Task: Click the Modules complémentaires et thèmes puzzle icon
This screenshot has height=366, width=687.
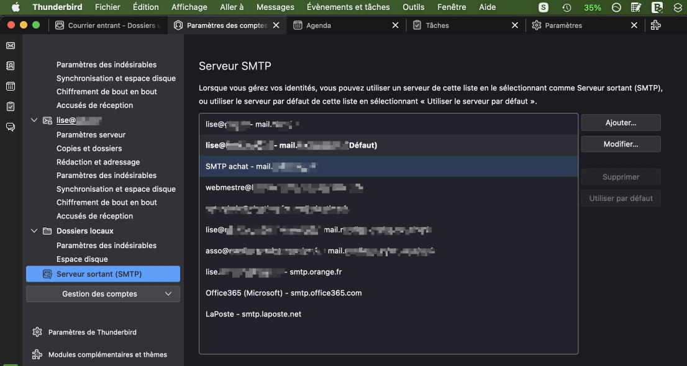Action: (37, 355)
